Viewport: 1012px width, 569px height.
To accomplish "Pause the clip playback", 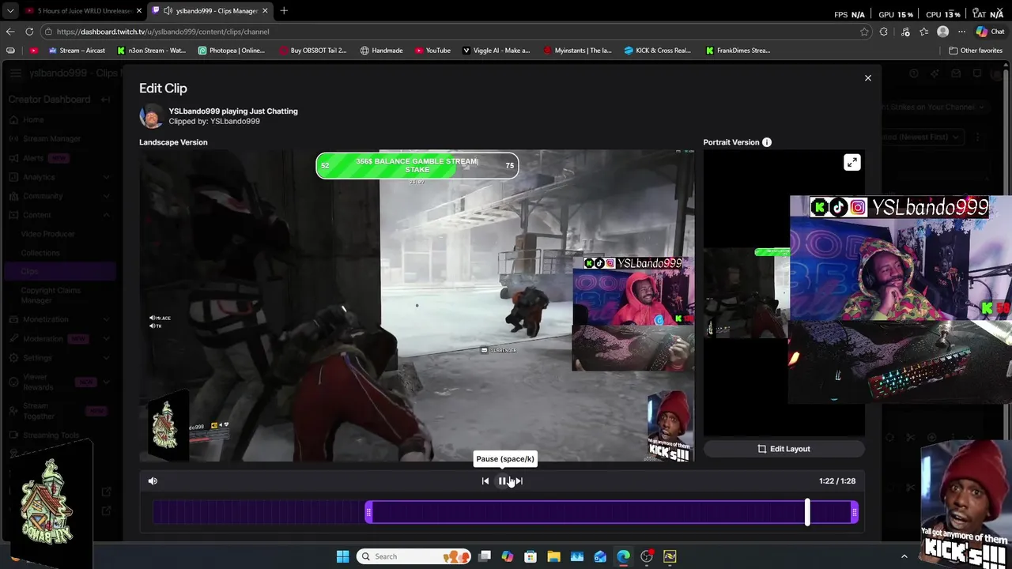I will [502, 480].
